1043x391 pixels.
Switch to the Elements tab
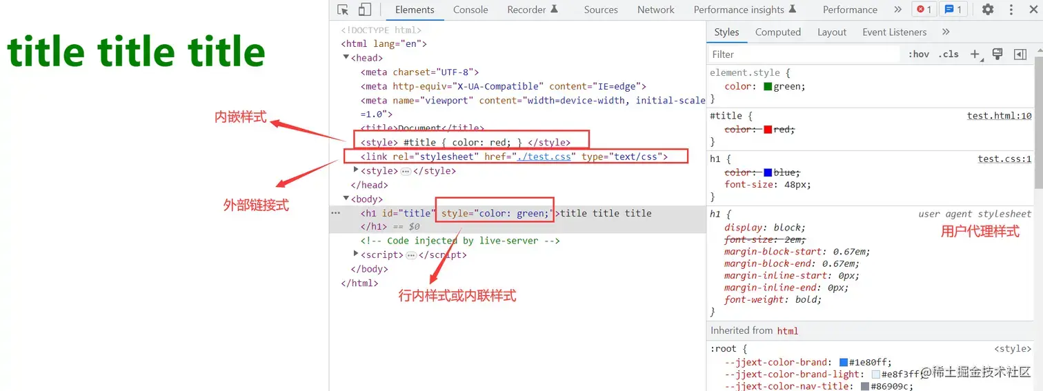(415, 10)
